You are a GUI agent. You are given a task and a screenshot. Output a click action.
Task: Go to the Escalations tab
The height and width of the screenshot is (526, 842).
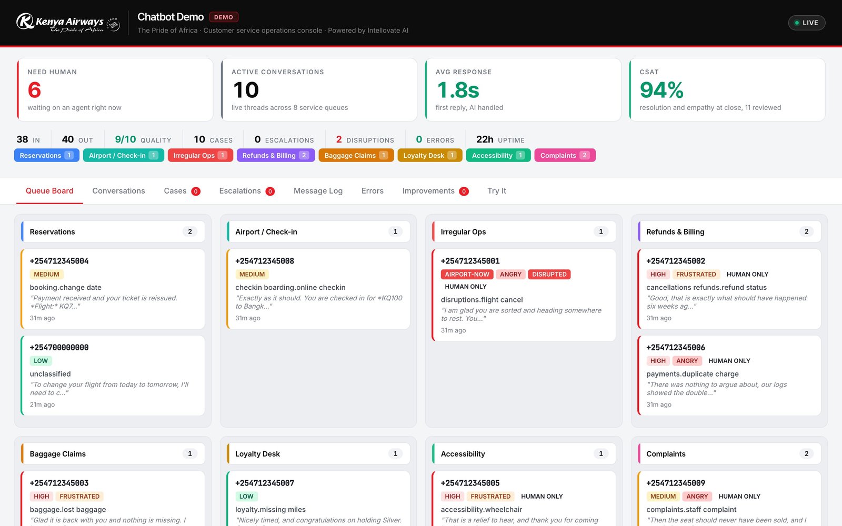pyautogui.click(x=247, y=191)
